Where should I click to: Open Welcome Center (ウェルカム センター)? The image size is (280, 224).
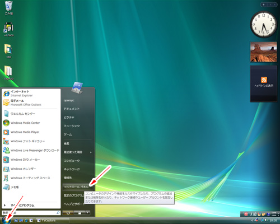[x=31, y=114]
